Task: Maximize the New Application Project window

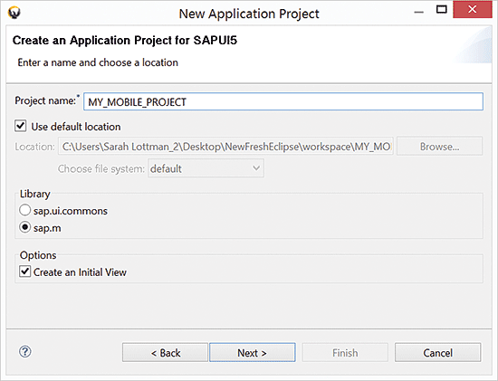Action: pyautogui.click(x=442, y=10)
